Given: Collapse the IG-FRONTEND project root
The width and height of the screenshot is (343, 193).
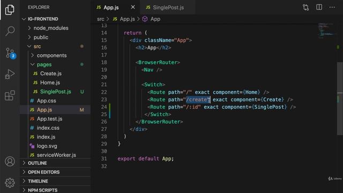Looking at the screenshot, I should [x=43, y=19].
